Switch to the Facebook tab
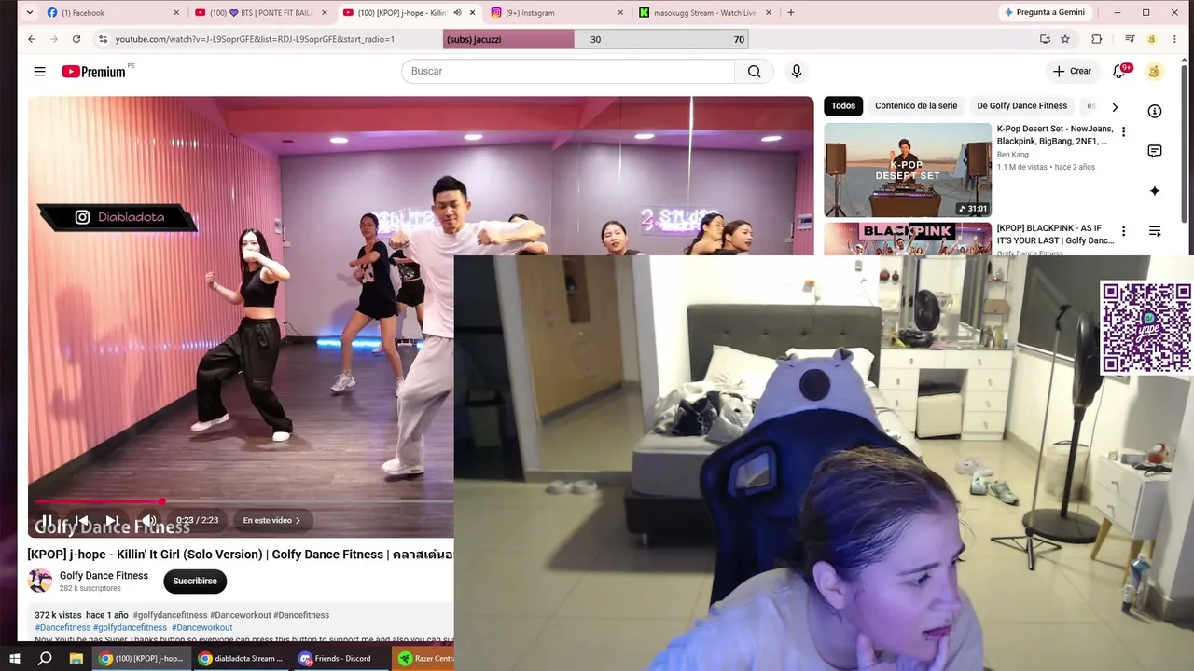1194x671 pixels. [113, 13]
